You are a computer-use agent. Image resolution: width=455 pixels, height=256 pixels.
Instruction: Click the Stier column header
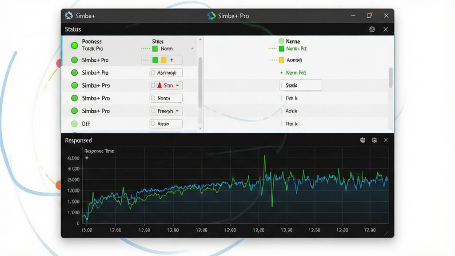158,41
